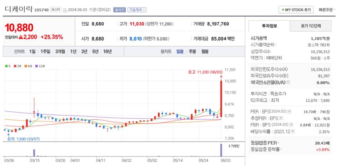The image size is (338, 166).
Task: Click the arrow icon beside 동일업종 등락률
Action: [282, 149]
